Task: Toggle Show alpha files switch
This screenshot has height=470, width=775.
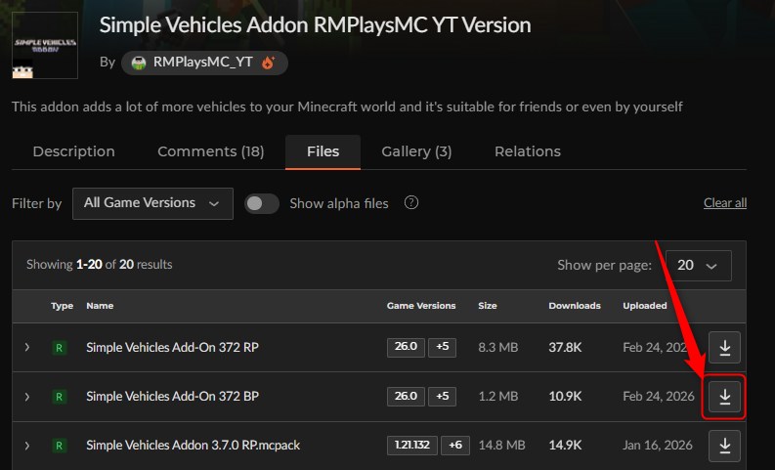Action: 262,203
